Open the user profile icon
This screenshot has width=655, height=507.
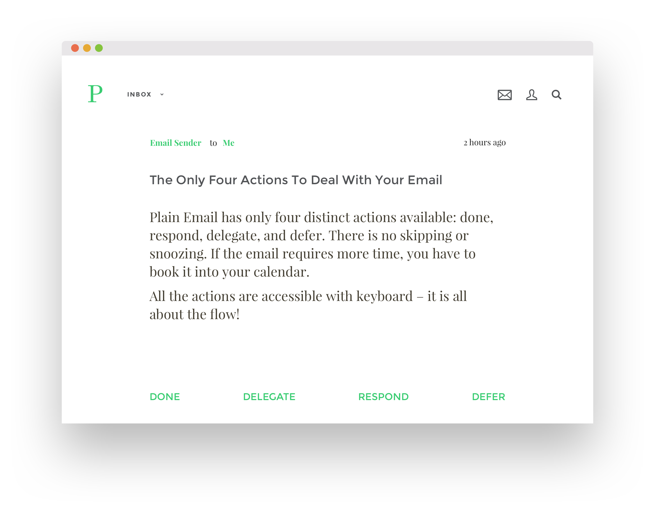531,95
